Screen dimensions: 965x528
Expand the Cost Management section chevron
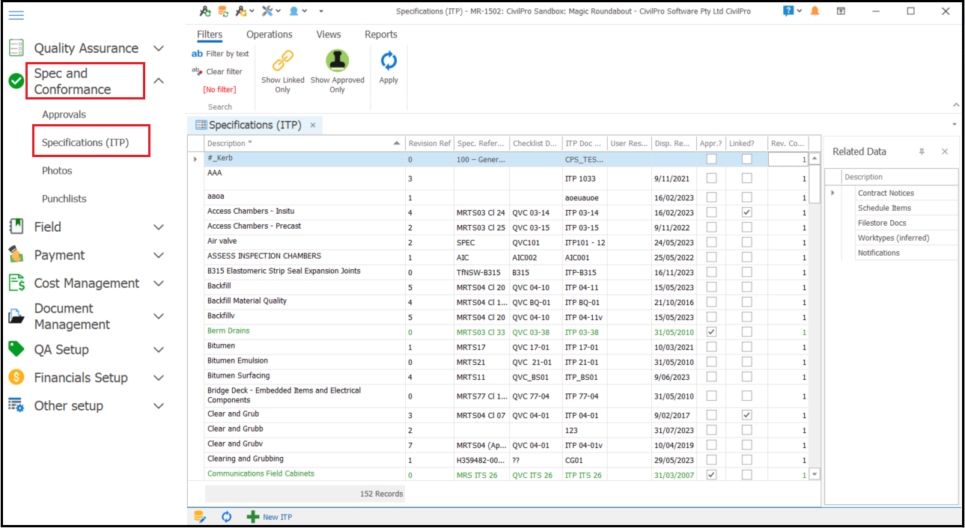click(159, 283)
